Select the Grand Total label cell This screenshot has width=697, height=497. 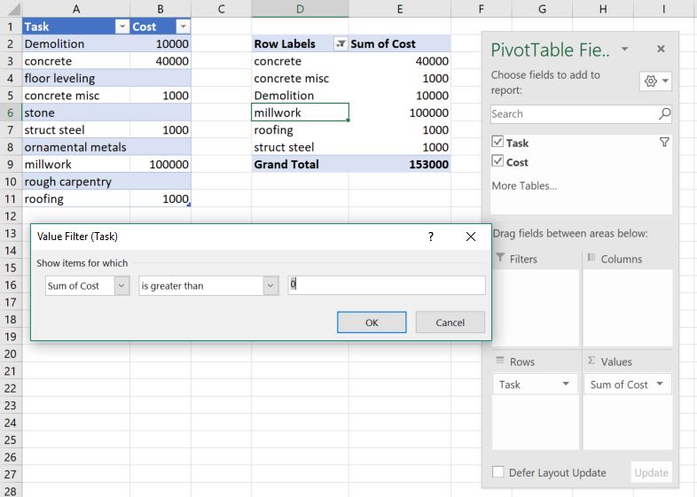coord(300,165)
